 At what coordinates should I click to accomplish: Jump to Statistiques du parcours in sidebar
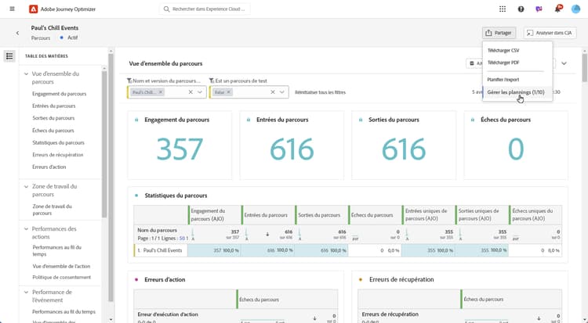tap(58, 142)
